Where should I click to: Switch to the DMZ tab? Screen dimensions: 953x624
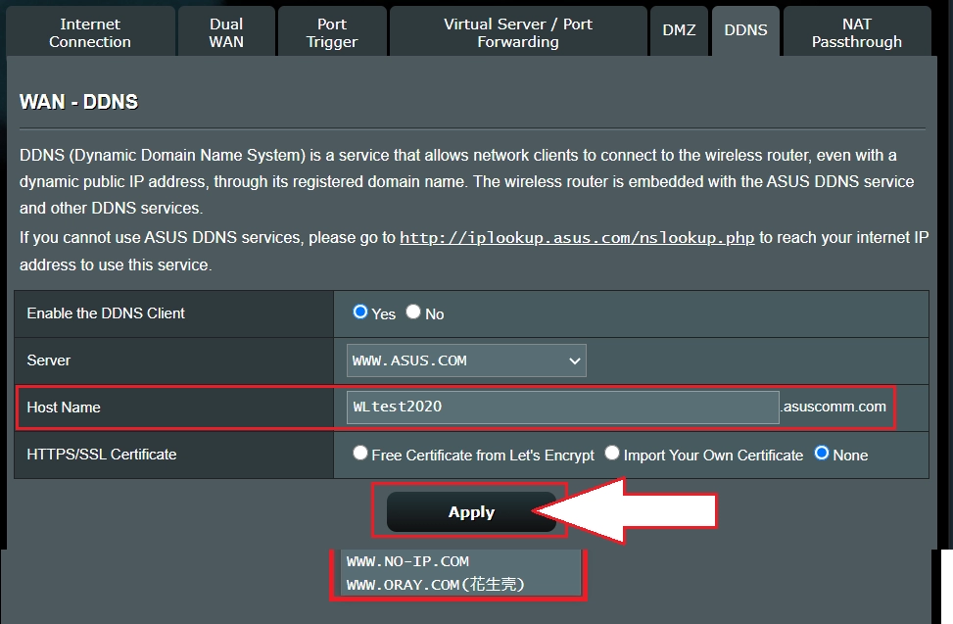(679, 30)
